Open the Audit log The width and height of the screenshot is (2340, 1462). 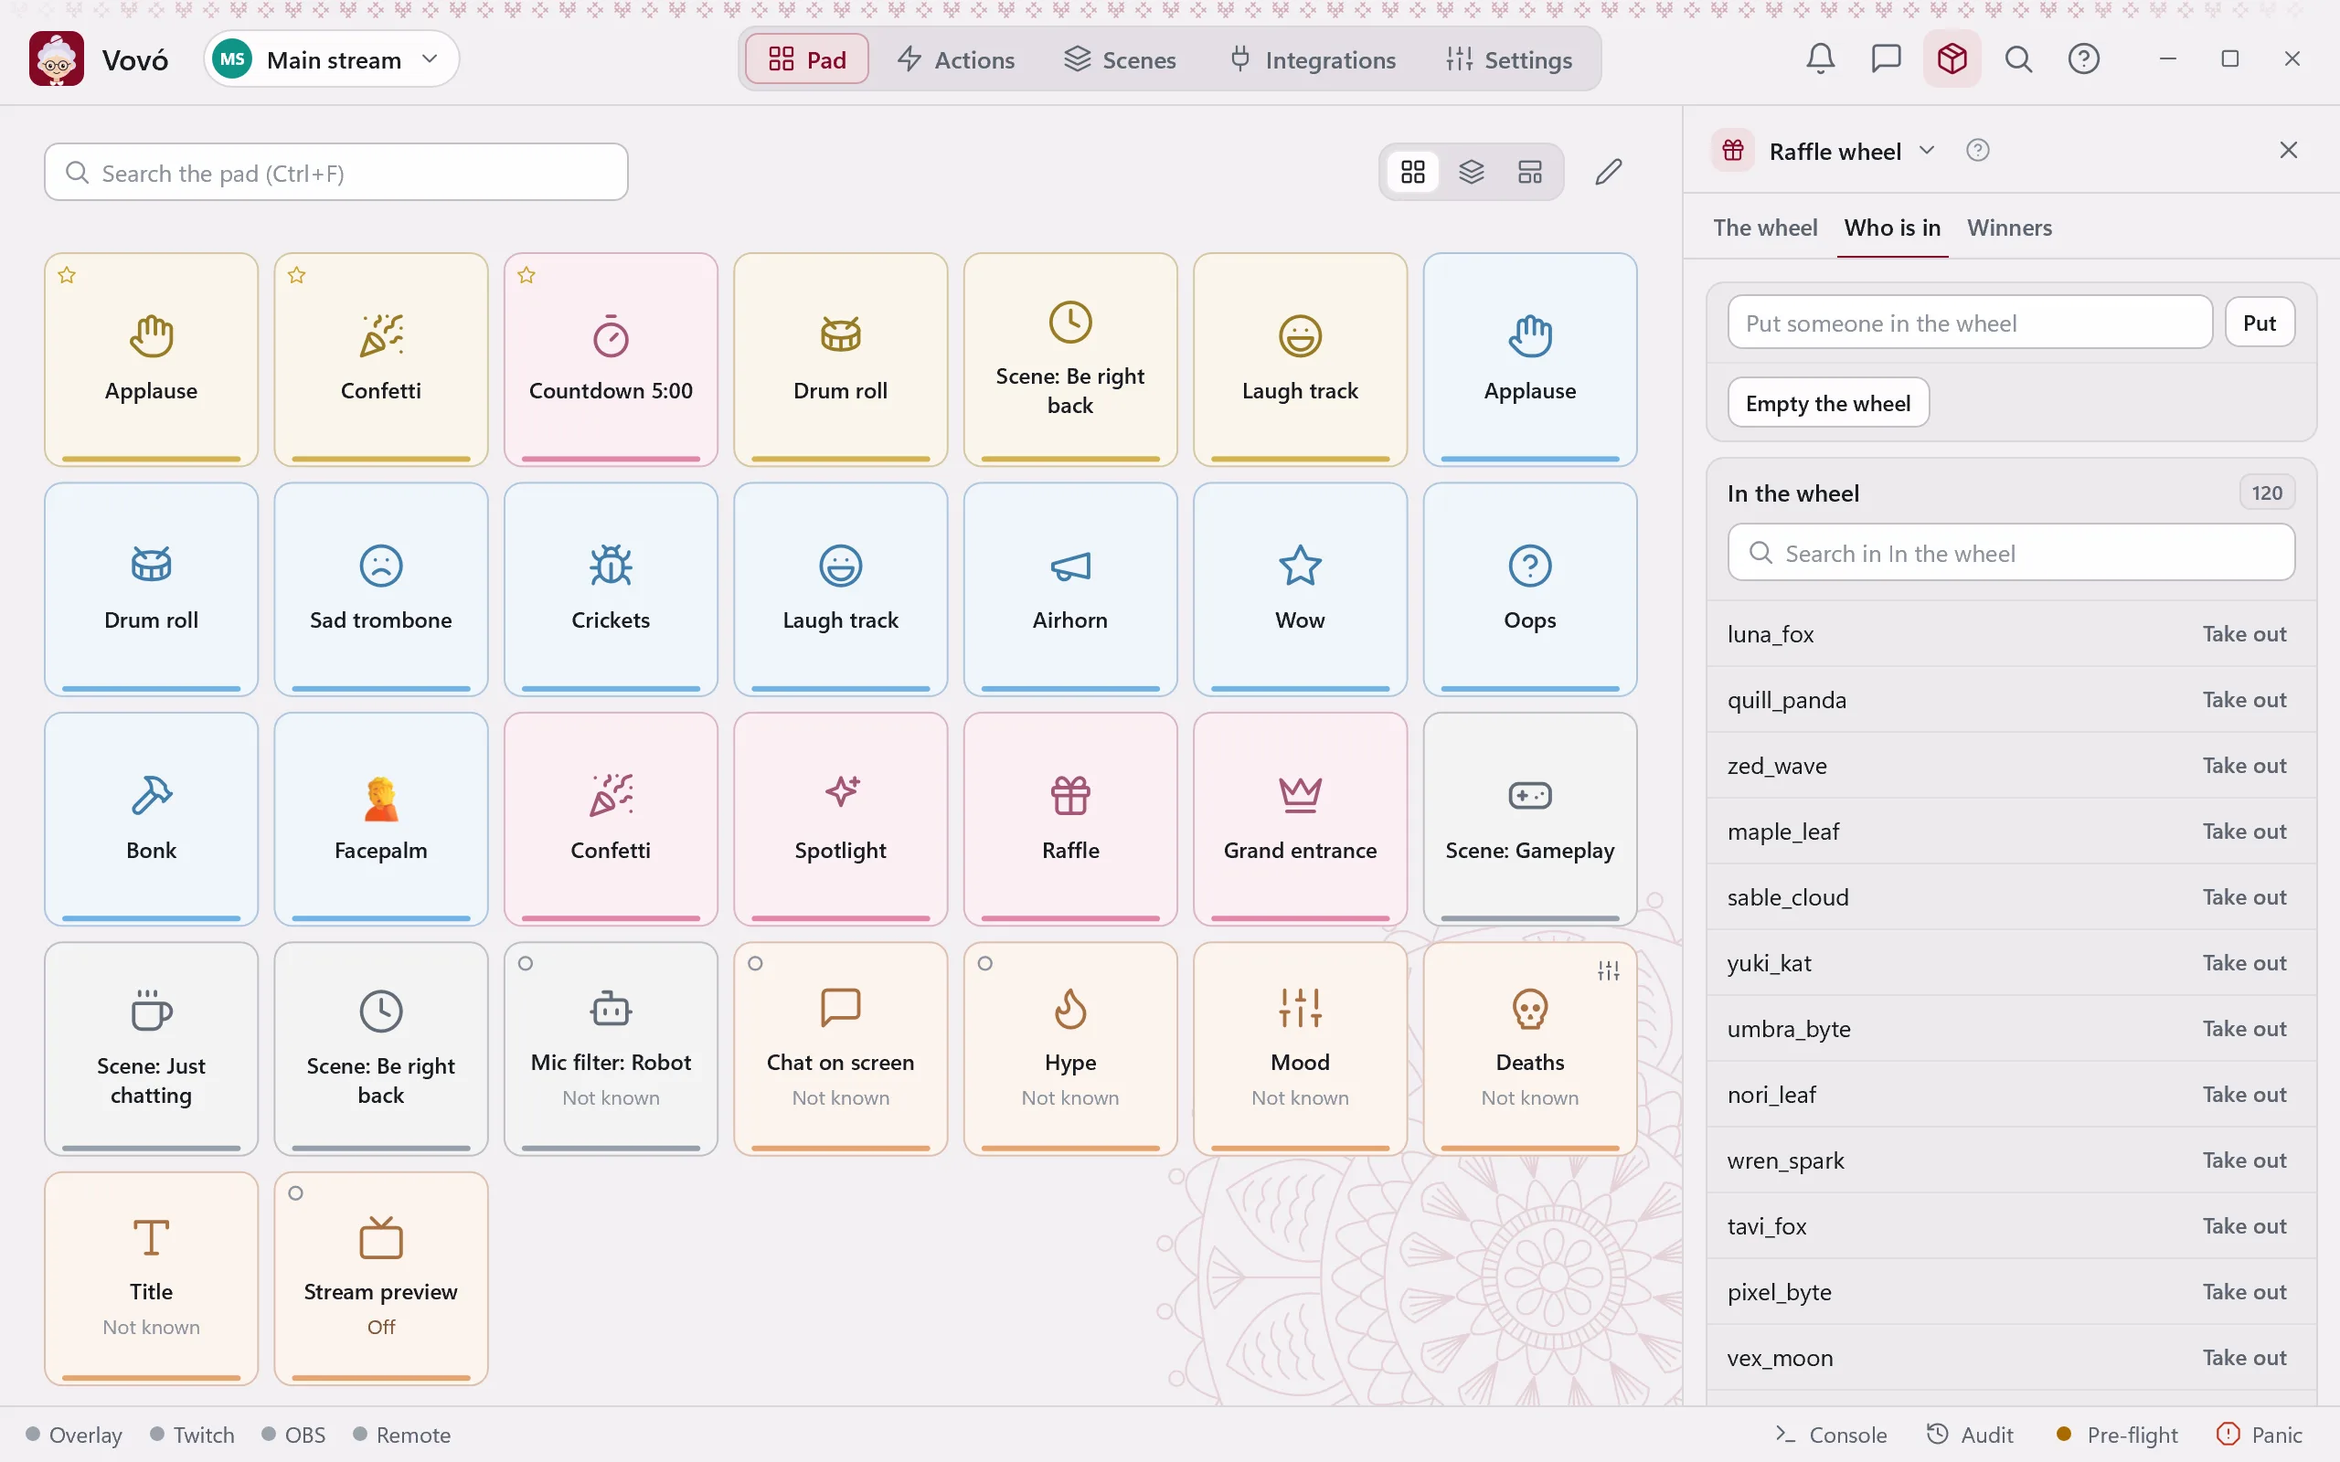tap(1970, 1434)
